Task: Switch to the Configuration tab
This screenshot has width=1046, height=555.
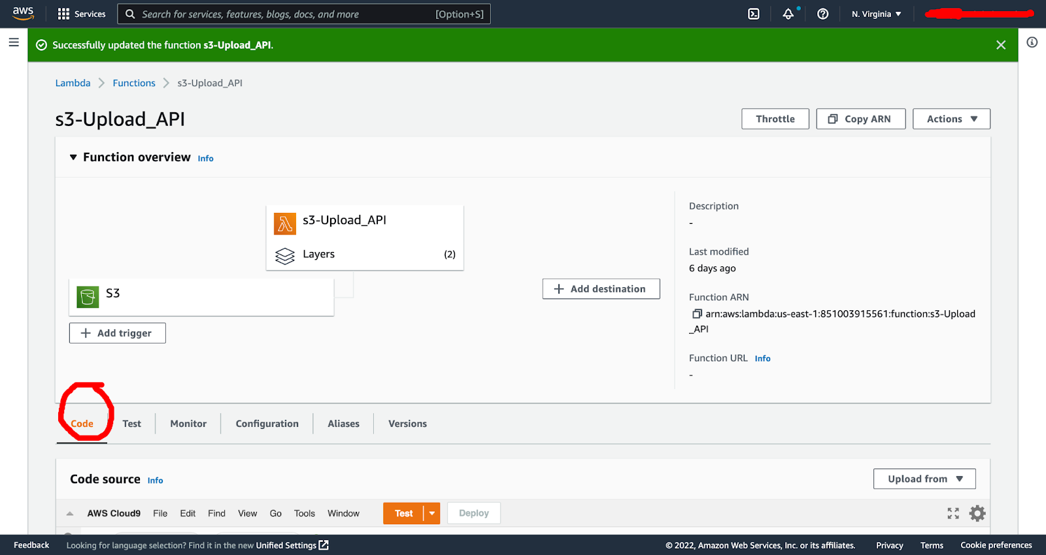Action: 267,424
